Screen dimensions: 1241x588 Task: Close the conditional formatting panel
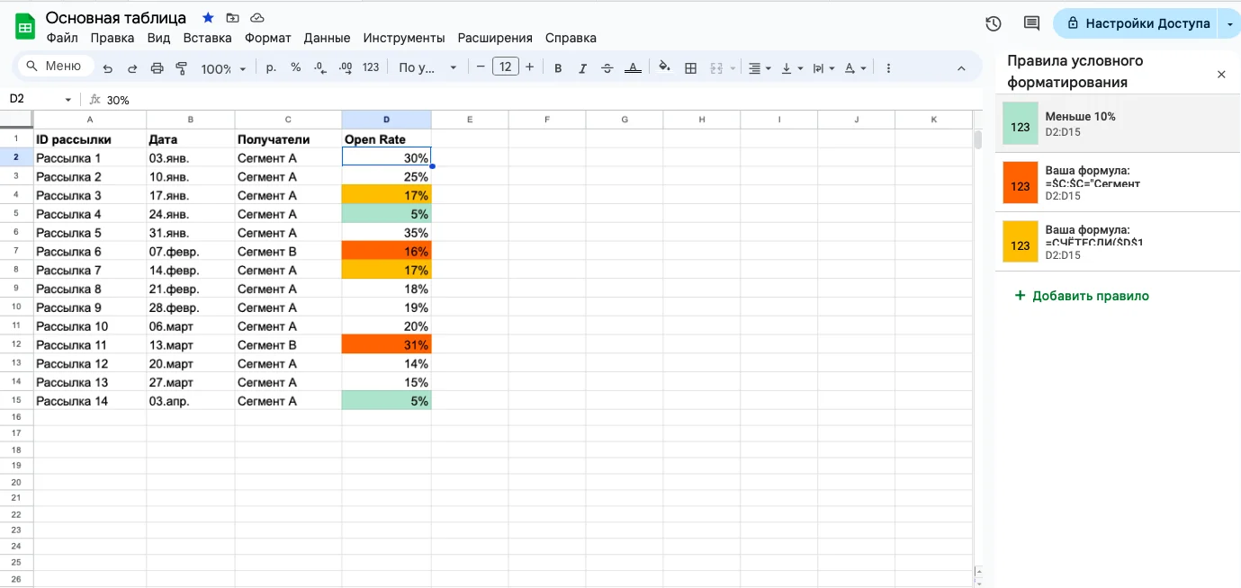tap(1221, 75)
